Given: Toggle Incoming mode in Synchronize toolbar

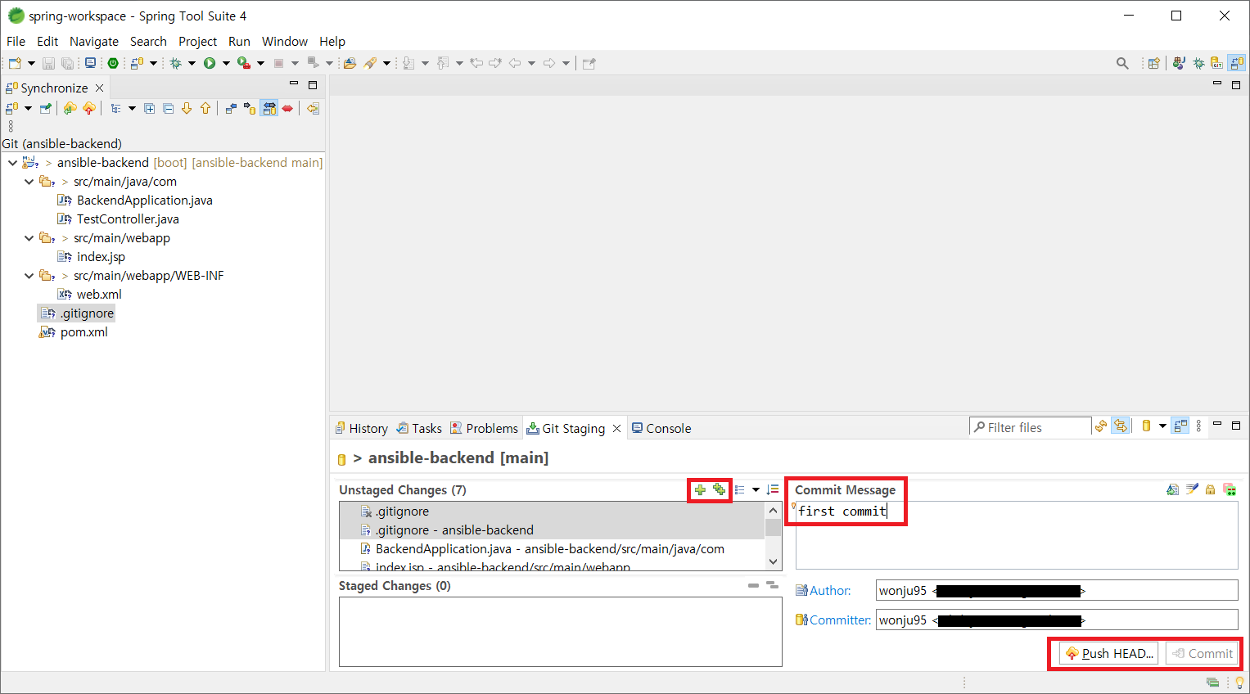Looking at the screenshot, I should coord(231,108).
